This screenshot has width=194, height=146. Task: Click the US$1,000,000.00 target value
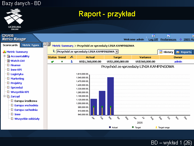tap(118, 62)
